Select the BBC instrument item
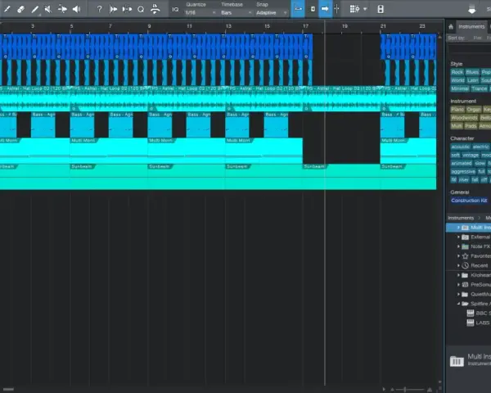This screenshot has width=491, height=393. click(479, 313)
